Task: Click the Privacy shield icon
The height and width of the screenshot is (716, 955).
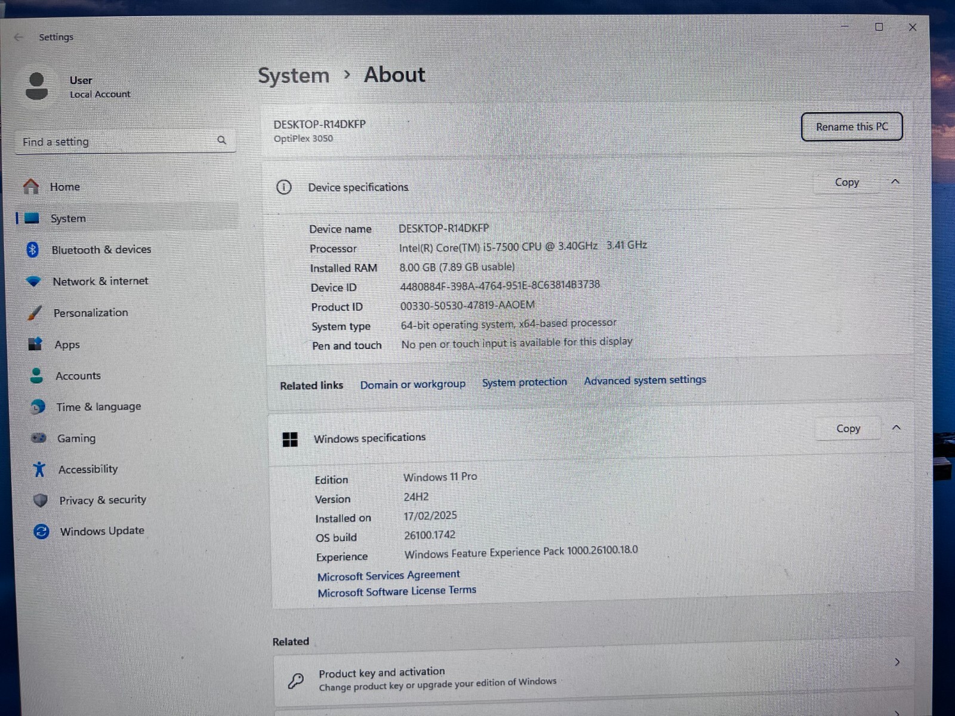Action: 41,500
